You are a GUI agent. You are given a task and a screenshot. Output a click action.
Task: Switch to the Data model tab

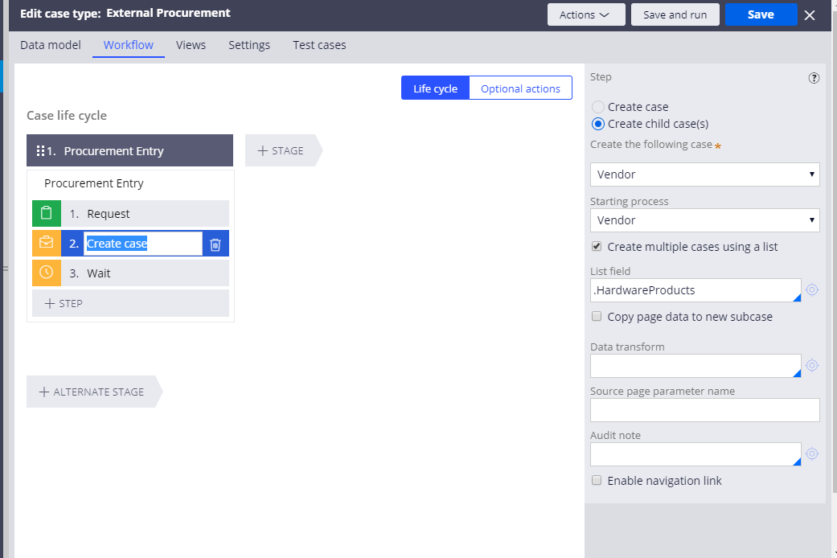tap(51, 45)
